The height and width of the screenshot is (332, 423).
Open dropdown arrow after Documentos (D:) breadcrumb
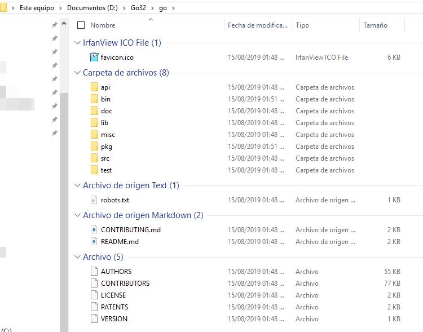(125, 8)
